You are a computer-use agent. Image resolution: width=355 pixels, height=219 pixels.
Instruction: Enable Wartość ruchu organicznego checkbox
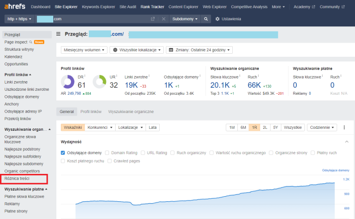tap(211, 153)
